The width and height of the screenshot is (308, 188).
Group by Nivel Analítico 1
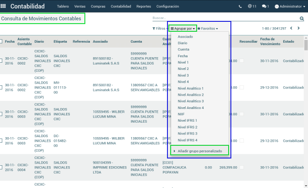coord(190,88)
